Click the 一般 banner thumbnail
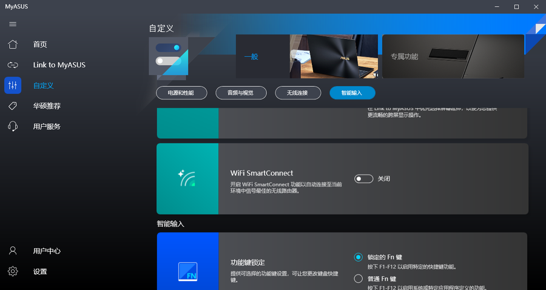The height and width of the screenshot is (290, 546). [306, 56]
